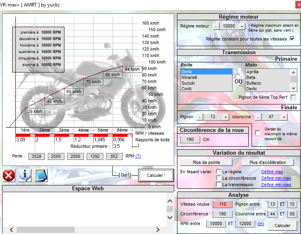
Task: Click the red X quit icon
Action: click(x=9, y=175)
